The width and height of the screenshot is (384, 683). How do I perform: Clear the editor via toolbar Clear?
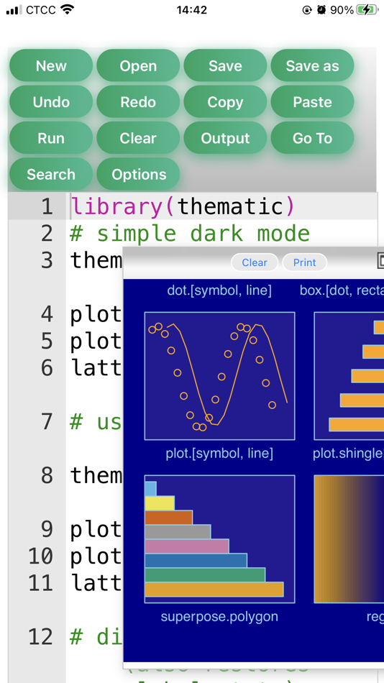point(138,138)
